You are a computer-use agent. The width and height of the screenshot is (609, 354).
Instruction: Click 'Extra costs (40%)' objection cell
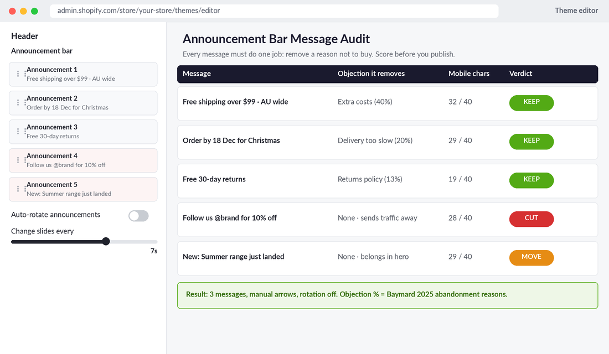[x=365, y=102]
